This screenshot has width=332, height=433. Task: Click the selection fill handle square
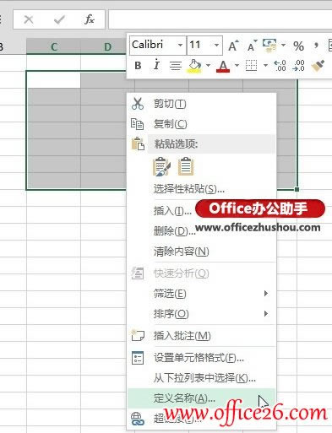click(x=297, y=189)
